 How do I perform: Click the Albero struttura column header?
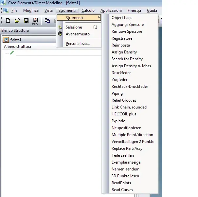coord(18,47)
